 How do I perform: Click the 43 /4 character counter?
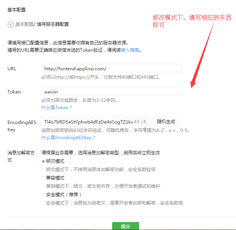(x=140, y=122)
